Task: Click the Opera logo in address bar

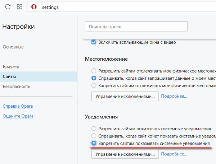Action: pyautogui.click(x=34, y=7)
